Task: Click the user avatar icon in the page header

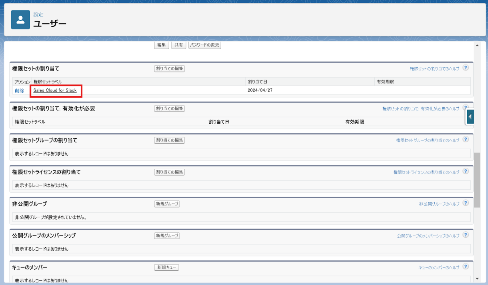Action: [x=20, y=20]
